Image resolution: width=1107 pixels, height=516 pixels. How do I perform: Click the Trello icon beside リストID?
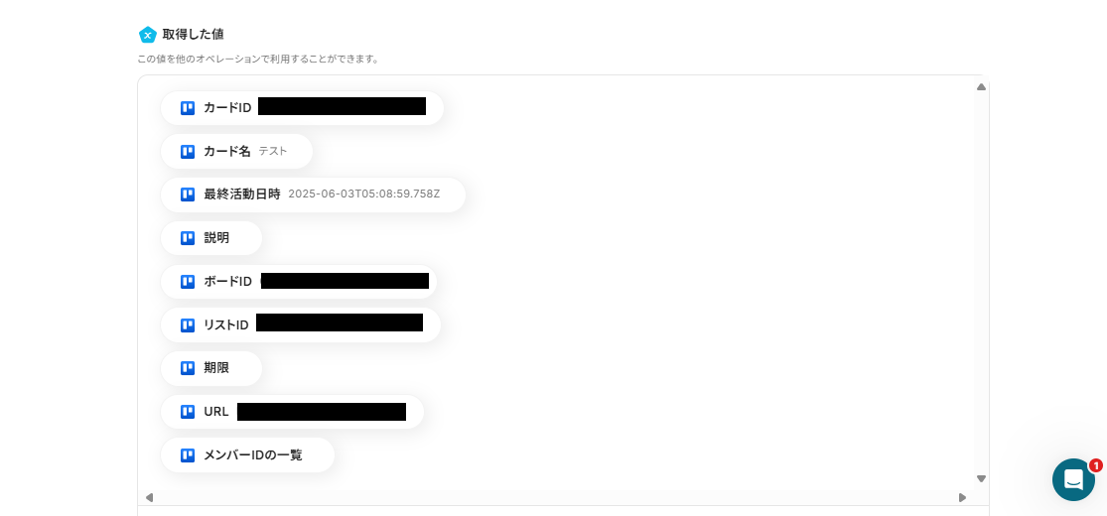click(187, 324)
